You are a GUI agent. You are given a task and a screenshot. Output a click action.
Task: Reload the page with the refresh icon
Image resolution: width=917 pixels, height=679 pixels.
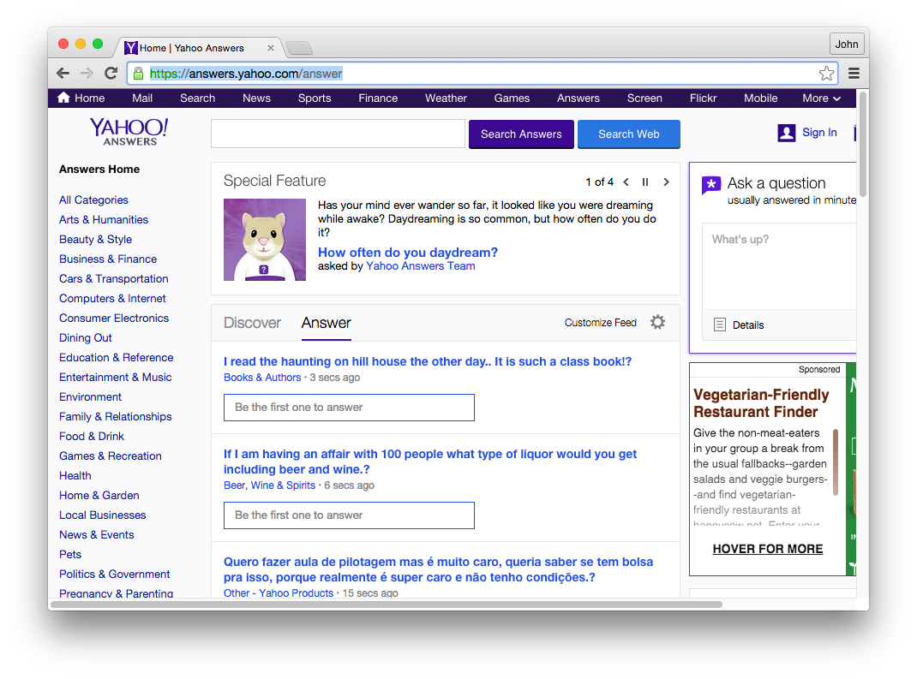[111, 73]
